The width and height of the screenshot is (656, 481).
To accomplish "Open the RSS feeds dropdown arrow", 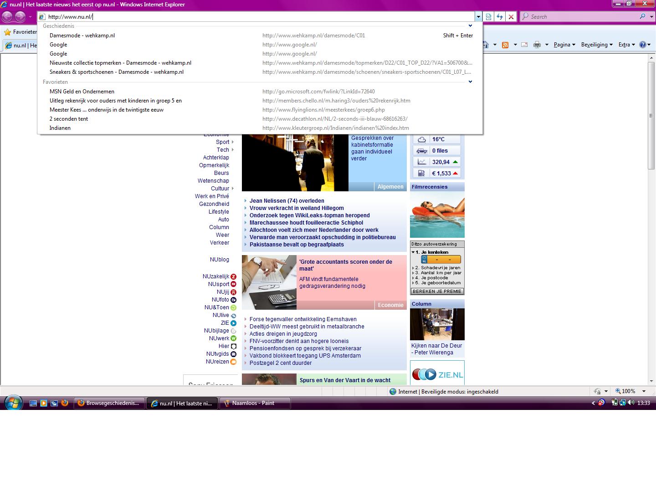I will [515, 45].
